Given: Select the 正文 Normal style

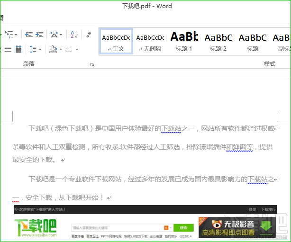Looking at the screenshot, I should coord(116,41).
